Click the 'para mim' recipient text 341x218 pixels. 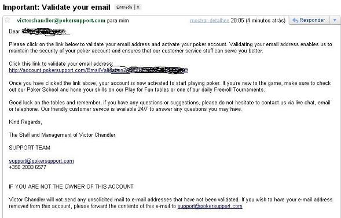click(x=118, y=21)
